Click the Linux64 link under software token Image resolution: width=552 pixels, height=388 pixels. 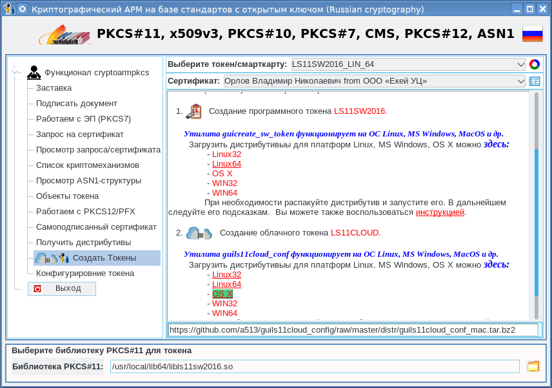click(226, 164)
